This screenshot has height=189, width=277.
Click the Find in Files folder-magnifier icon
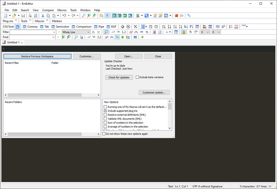101,16
